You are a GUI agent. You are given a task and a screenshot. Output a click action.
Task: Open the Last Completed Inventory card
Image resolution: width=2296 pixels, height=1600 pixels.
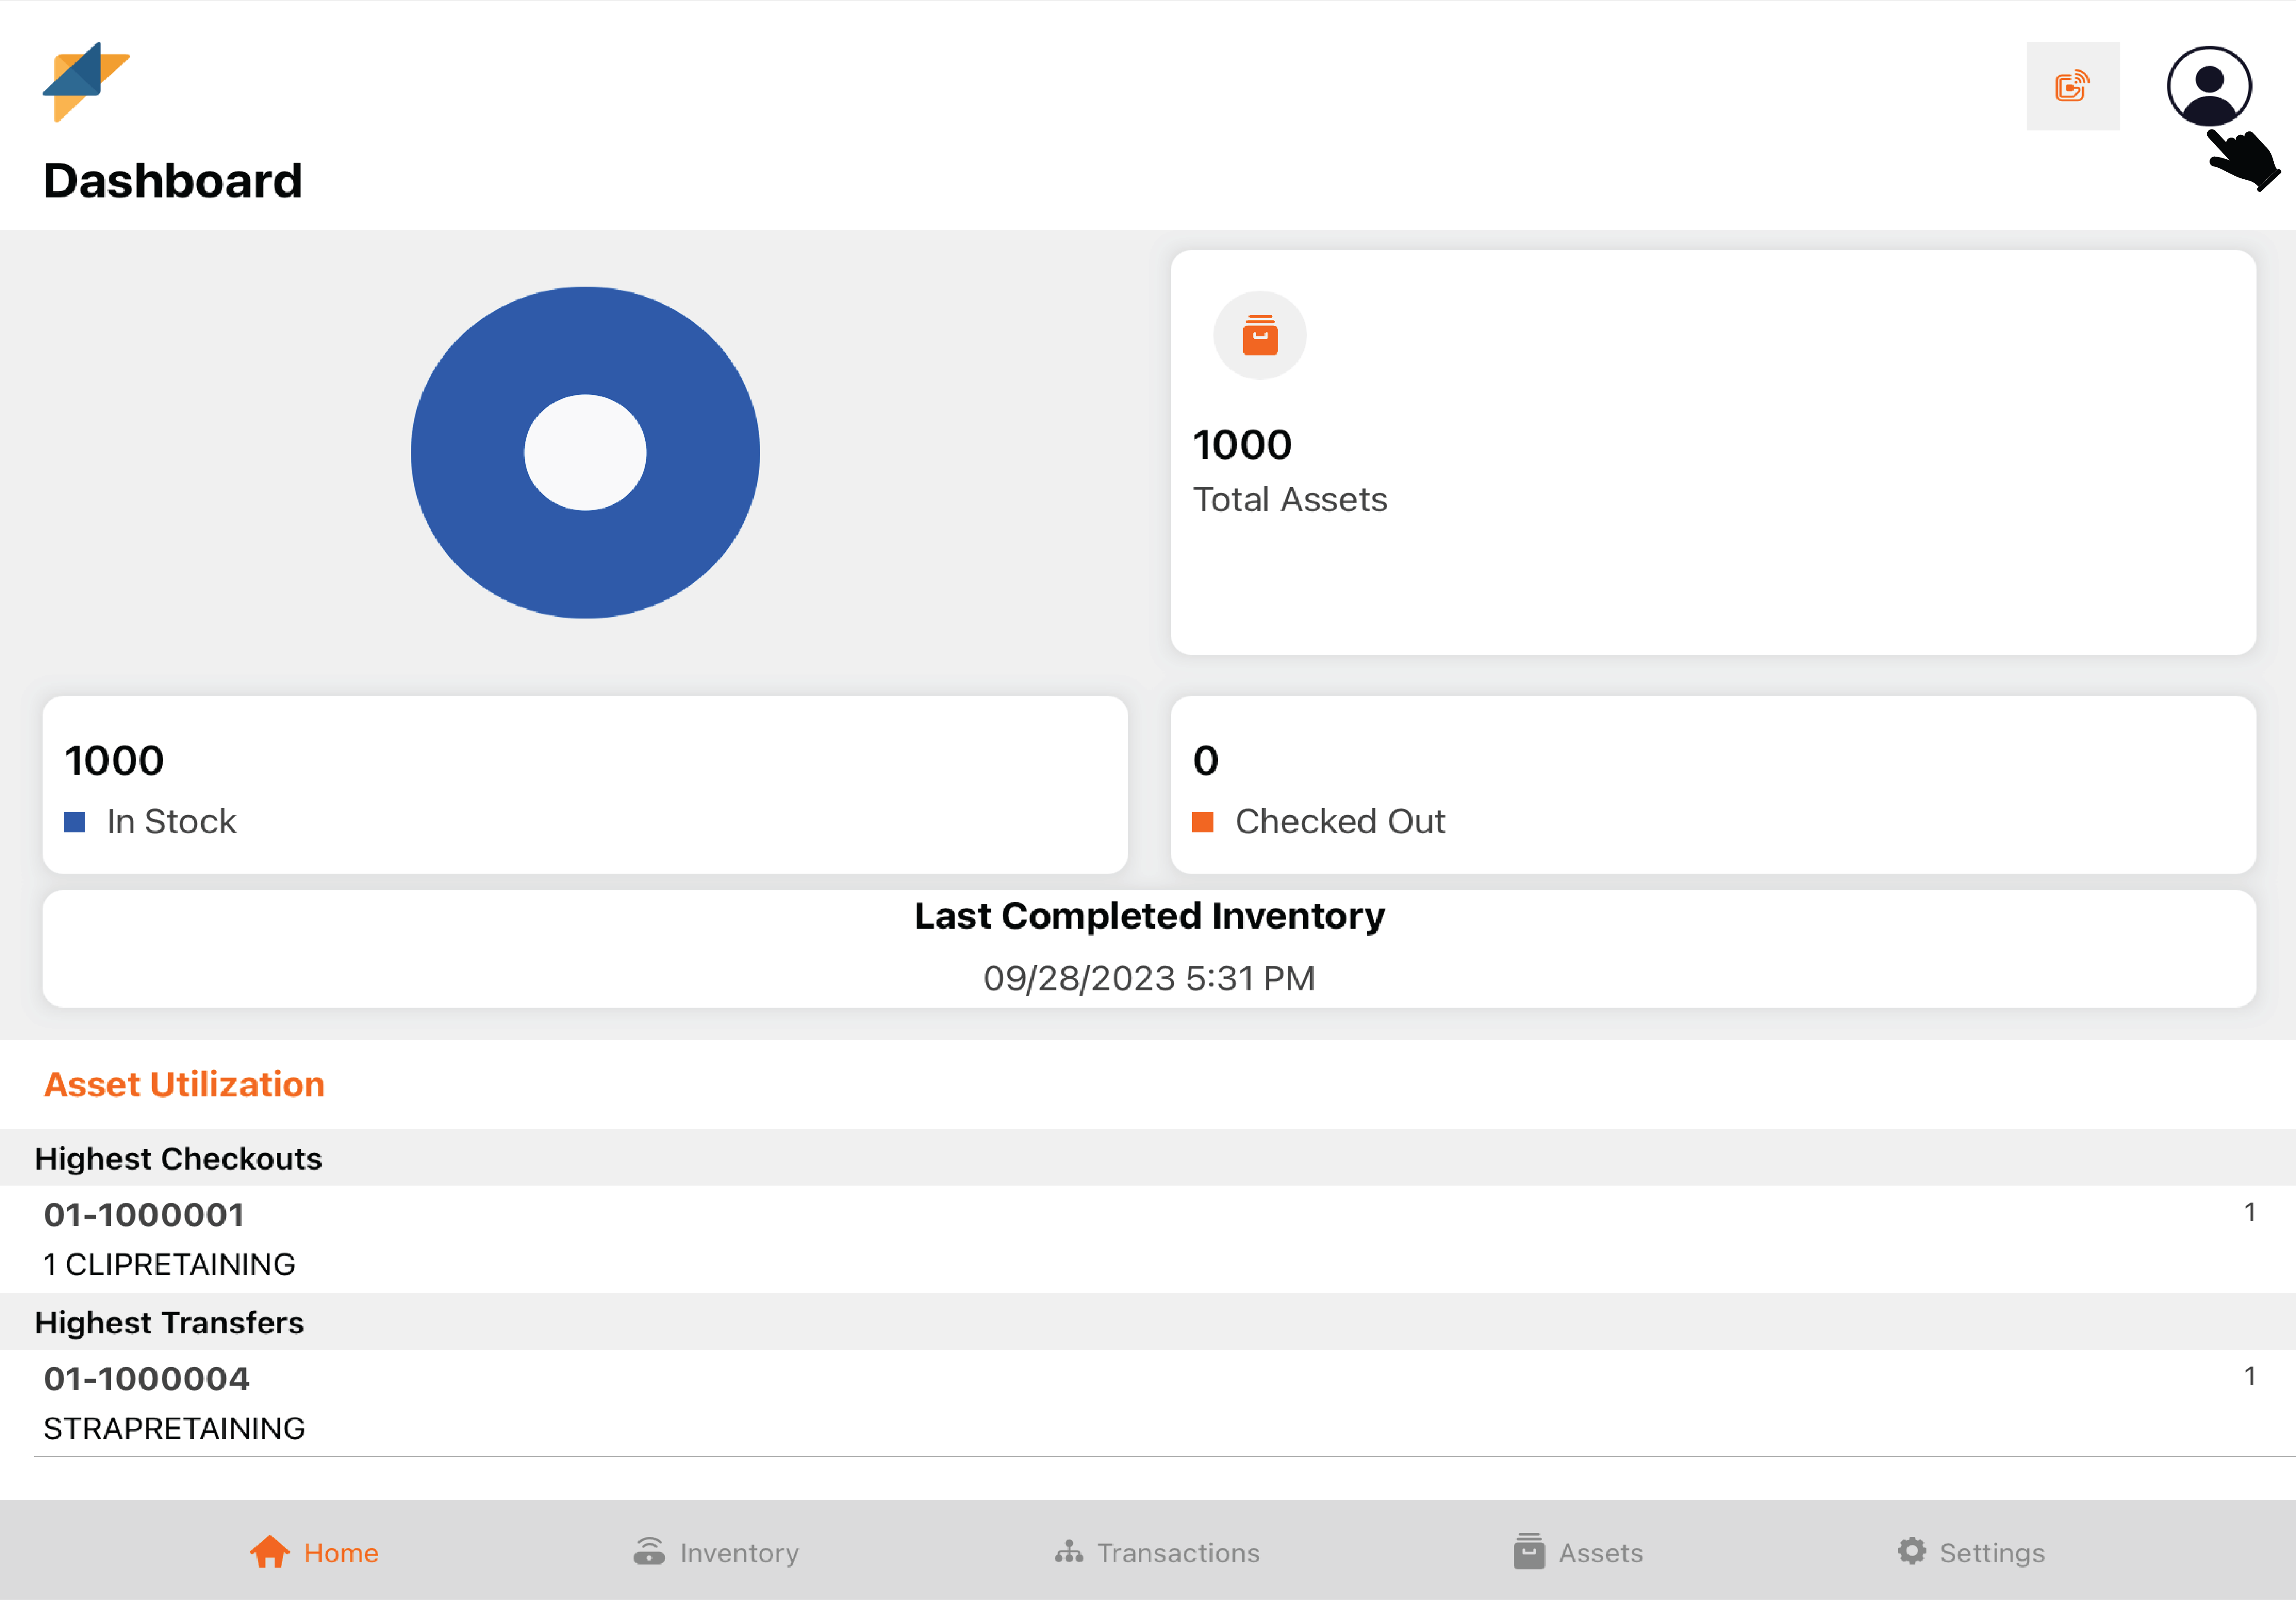(1148, 948)
